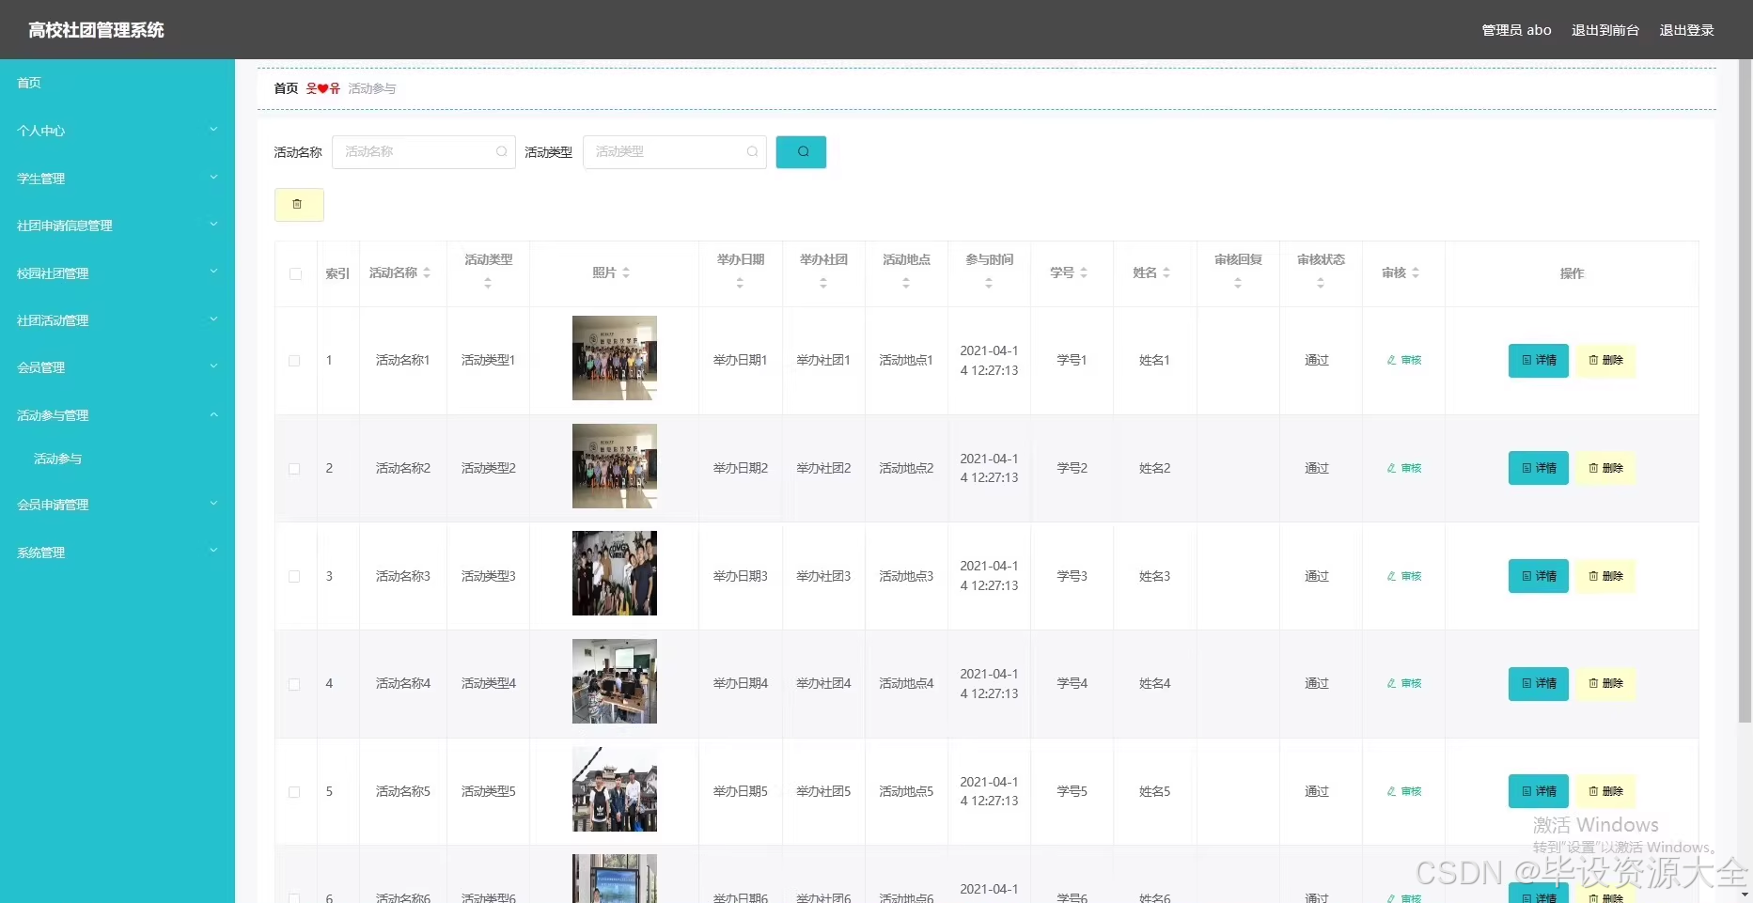
Task: Expand the 校园社团管理 sidebar menu
Action: pyautogui.click(x=117, y=273)
